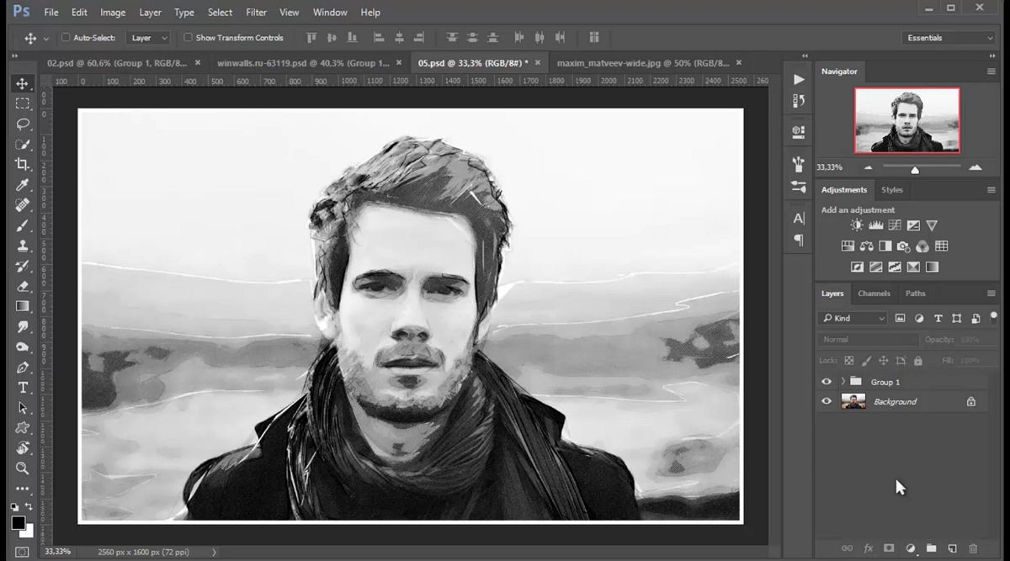This screenshot has width=1010, height=561.
Task: Select the Pen tool
Action: 23,368
